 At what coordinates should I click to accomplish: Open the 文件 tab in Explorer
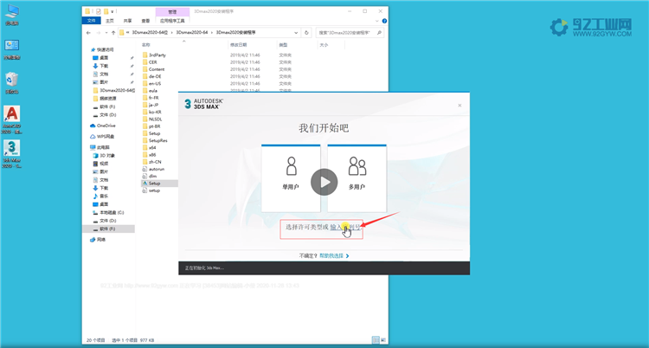92,20
